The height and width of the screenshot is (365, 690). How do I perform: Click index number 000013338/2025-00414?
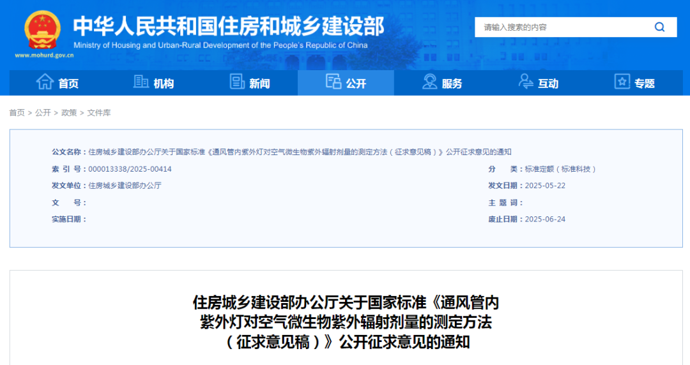pos(130,169)
